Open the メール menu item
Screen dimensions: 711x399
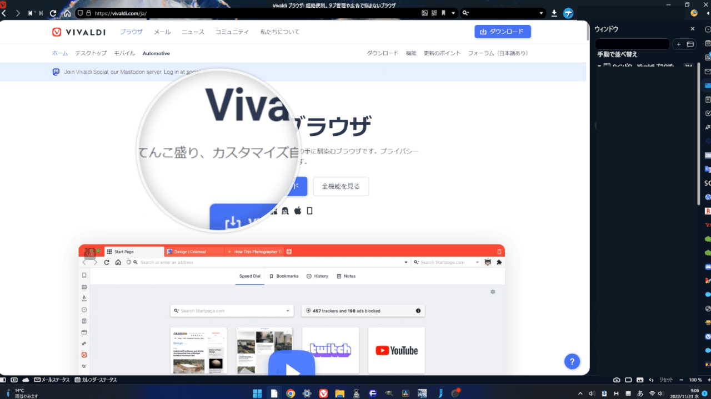(x=162, y=32)
